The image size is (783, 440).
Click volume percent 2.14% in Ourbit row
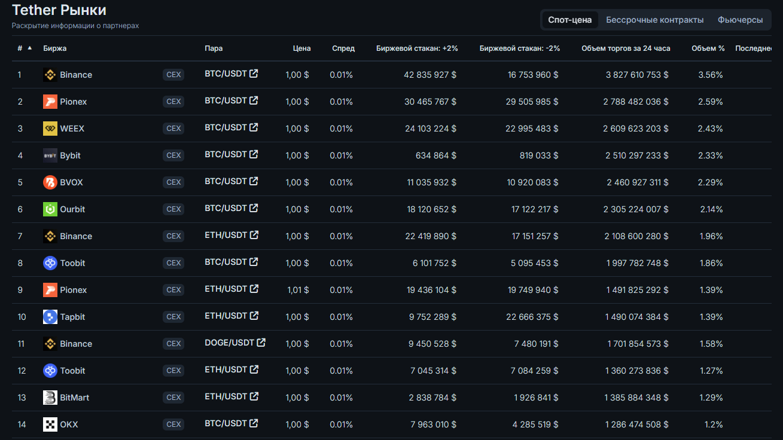(711, 209)
